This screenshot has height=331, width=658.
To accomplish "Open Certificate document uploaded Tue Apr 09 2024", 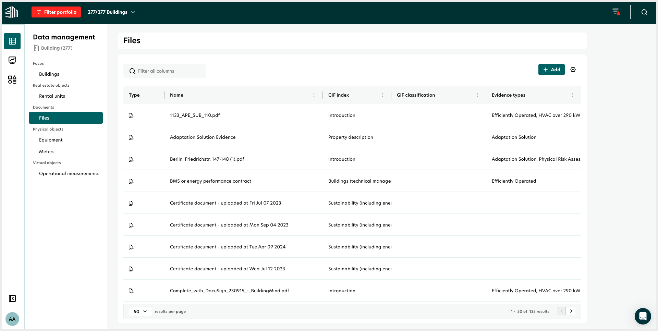I will [x=228, y=247].
